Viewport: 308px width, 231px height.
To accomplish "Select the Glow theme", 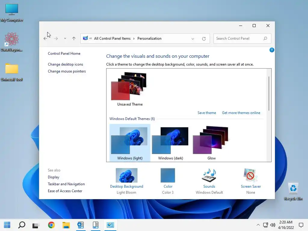I will 211,143.
